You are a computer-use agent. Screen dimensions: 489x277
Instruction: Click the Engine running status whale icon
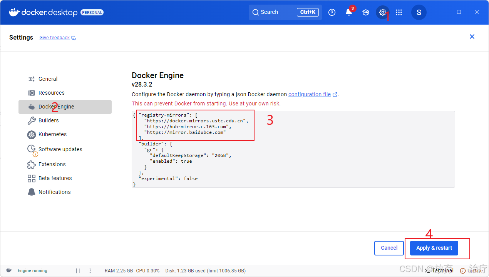[x=9, y=270]
